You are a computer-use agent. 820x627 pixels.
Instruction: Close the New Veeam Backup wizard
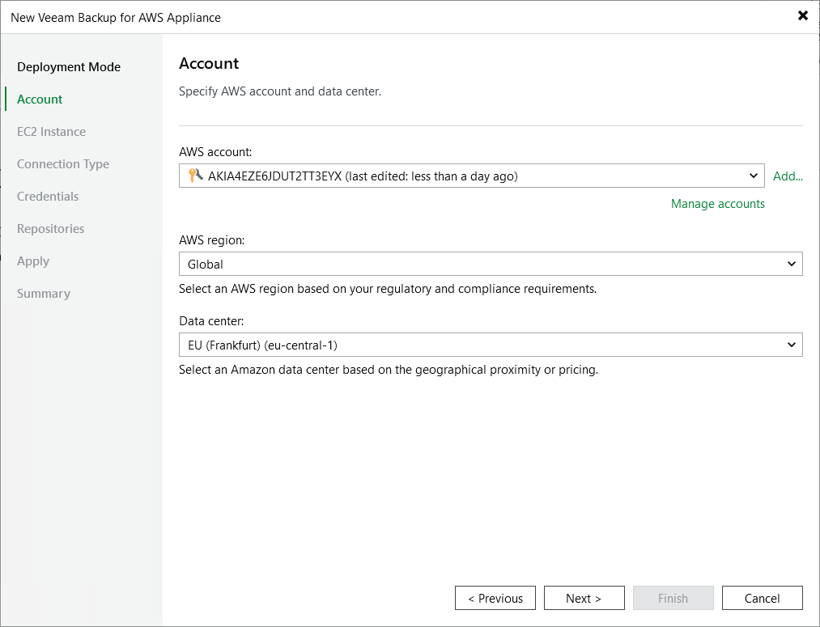[802, 15]
